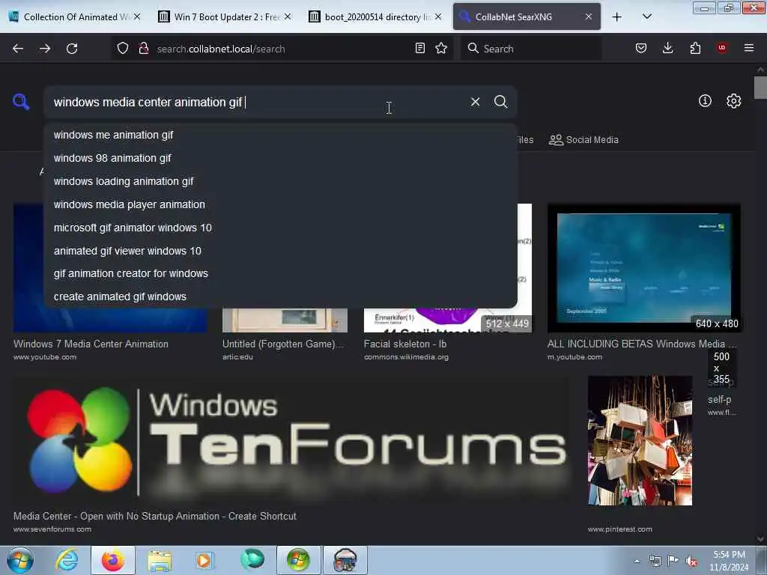Screen dimensions: 767x575
Task: Click the network tray icon
Action: tap(655, 562)
